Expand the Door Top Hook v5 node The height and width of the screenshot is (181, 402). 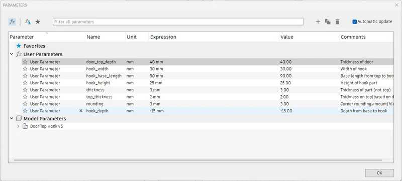coord(18,126)
